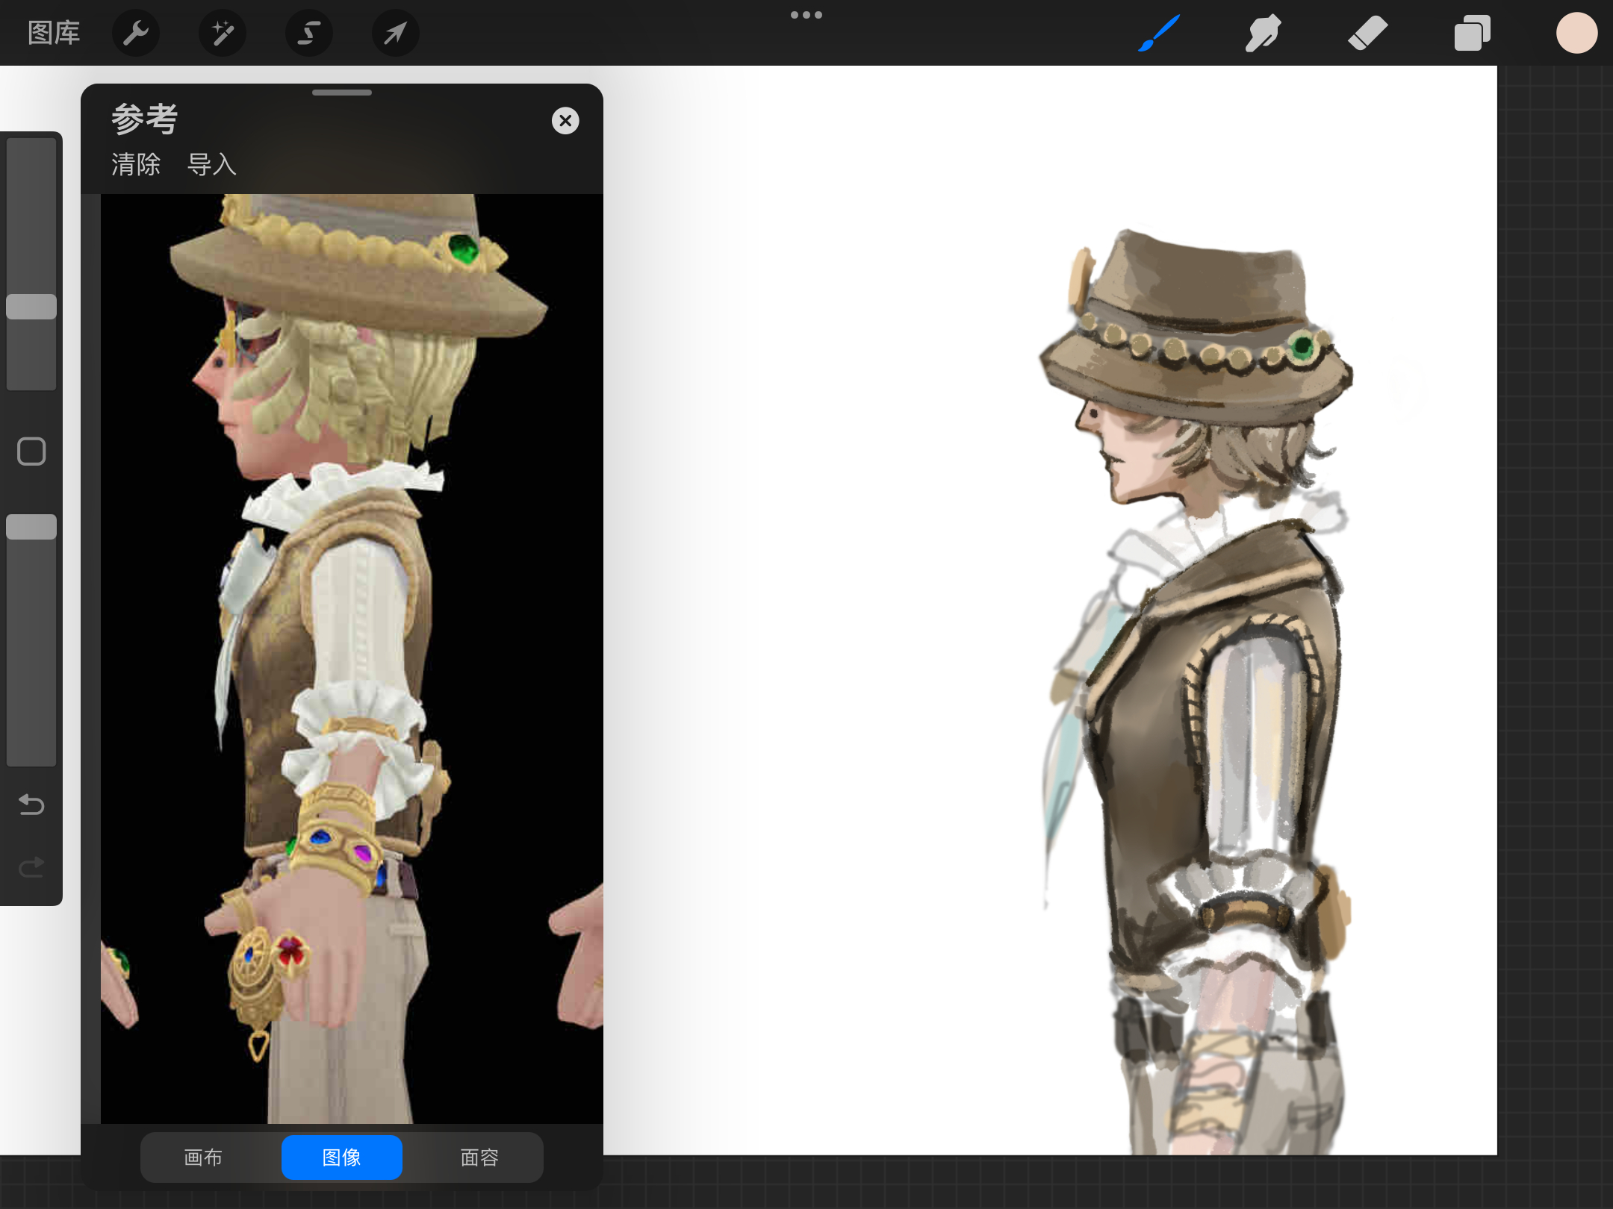Viewport: 1613px width, 1209px height.
Task: Select the Selection S-shaped tool
Action: 308,33
